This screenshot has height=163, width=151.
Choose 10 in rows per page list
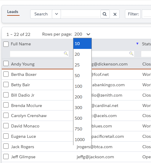click(82, 44)
